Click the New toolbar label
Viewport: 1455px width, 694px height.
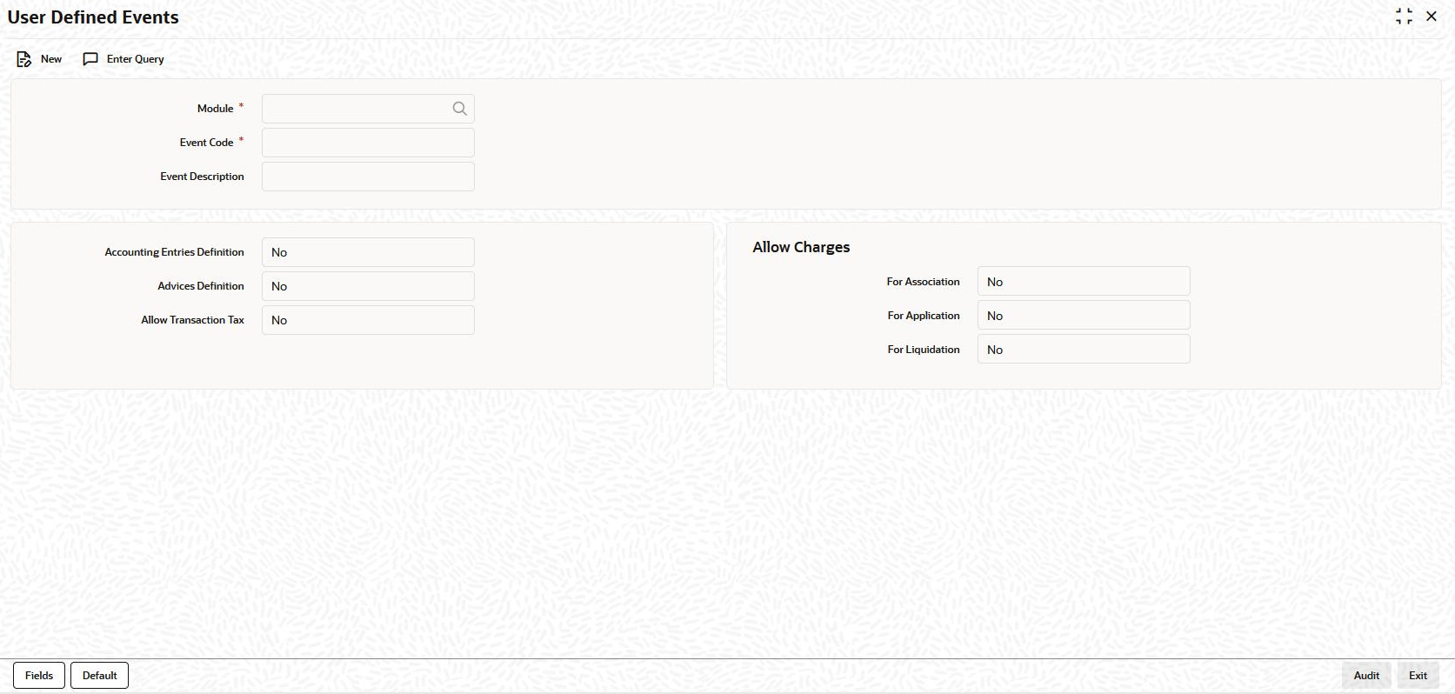pyautogui.click(x=51, y=59)
